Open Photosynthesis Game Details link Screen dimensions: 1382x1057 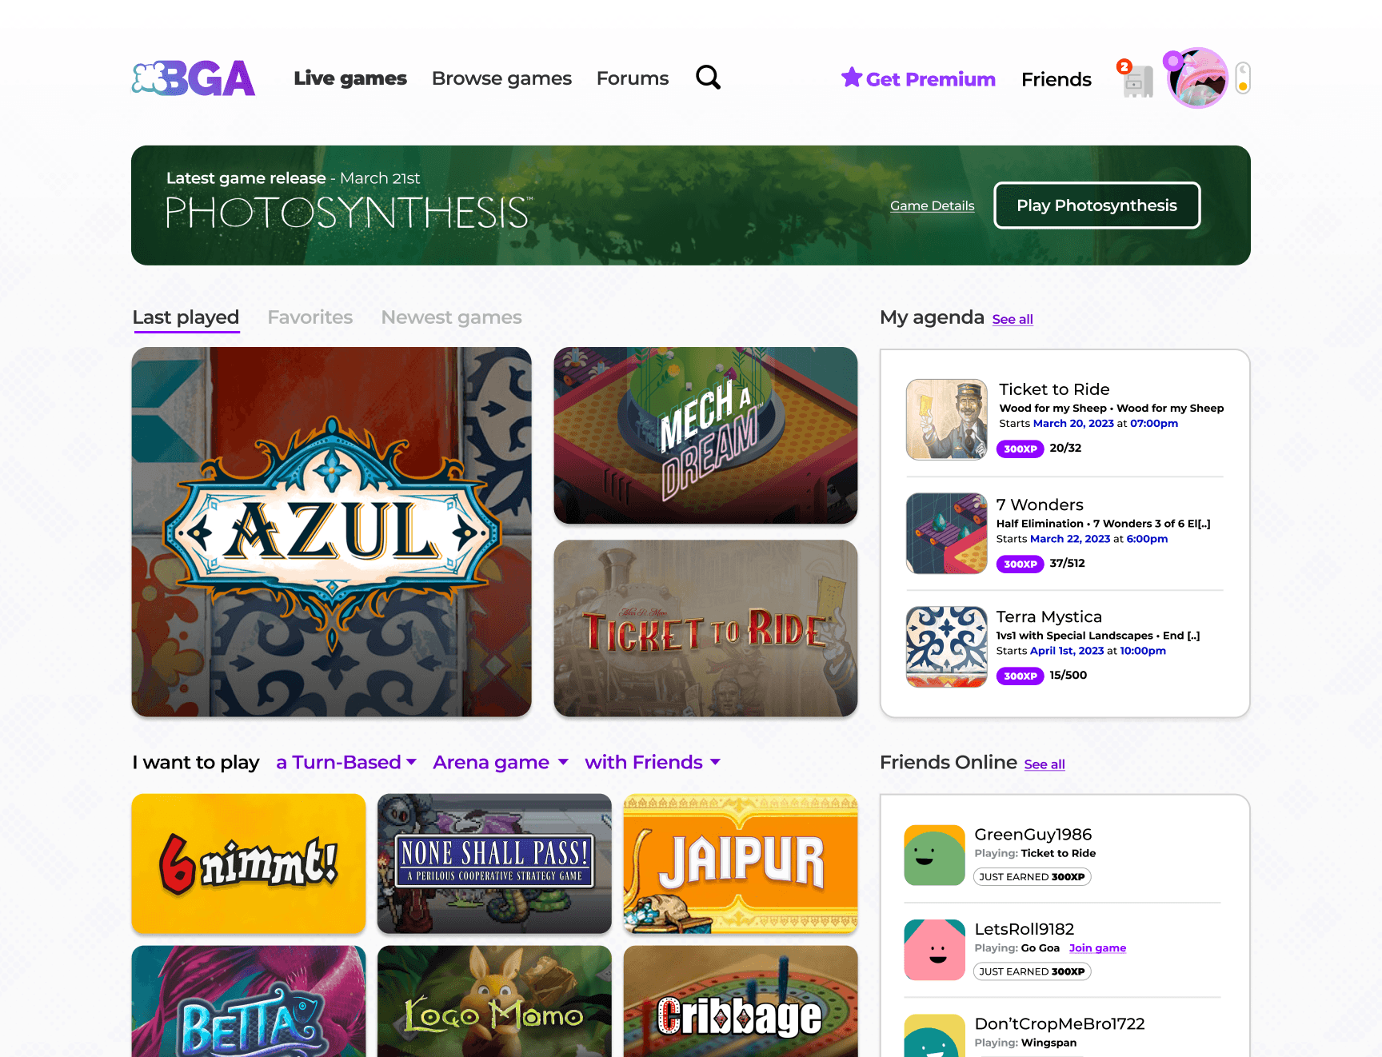(933, 205)
